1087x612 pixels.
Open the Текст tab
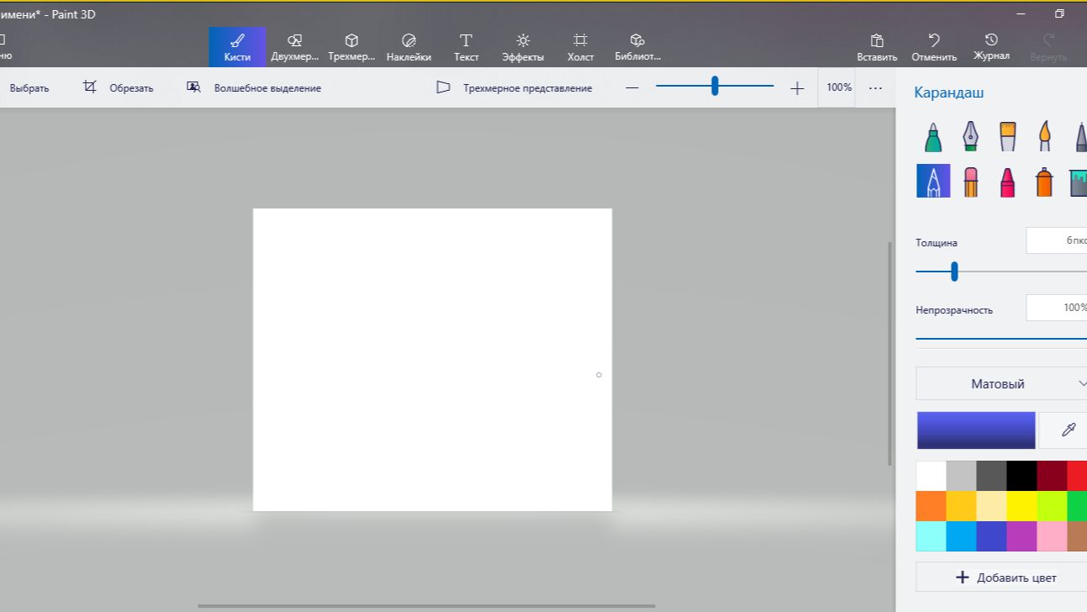(466, 47)
